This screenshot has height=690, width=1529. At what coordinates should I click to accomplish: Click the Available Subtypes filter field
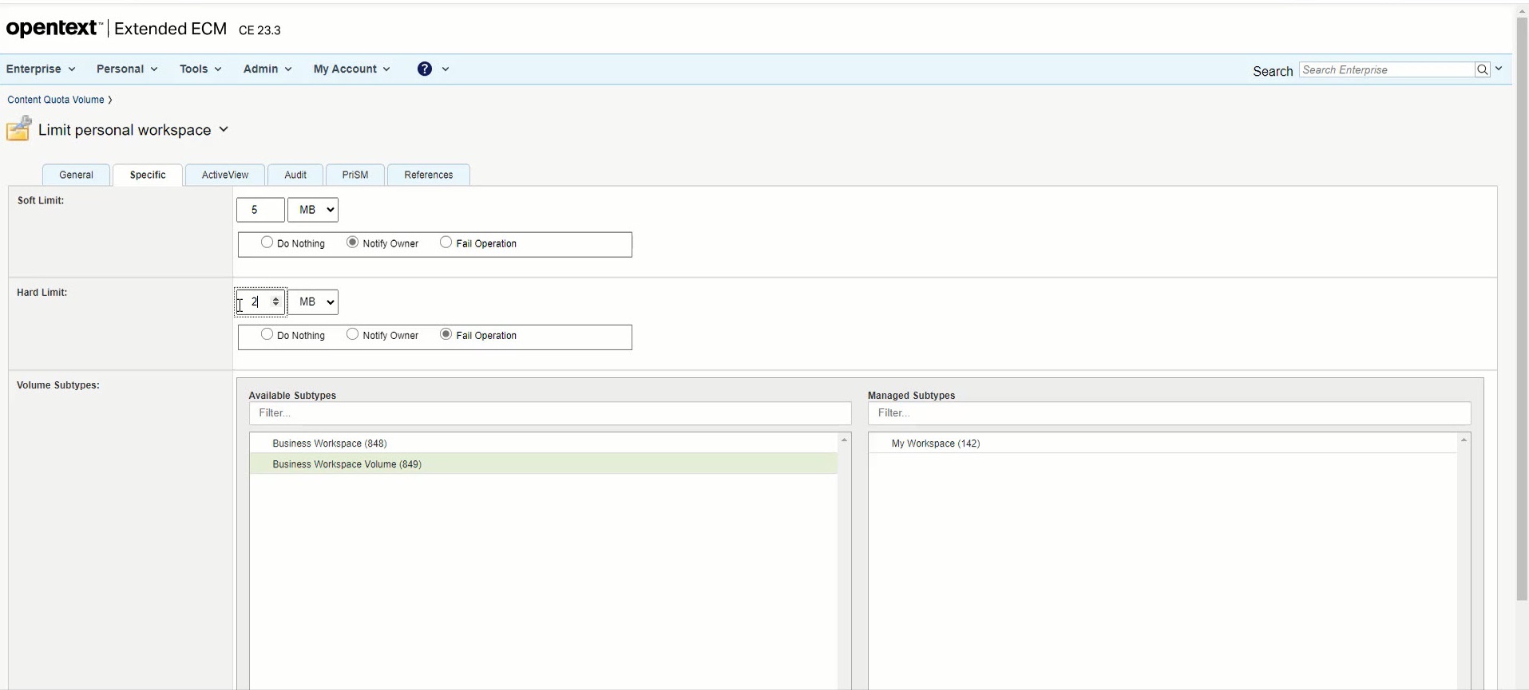click(x=549, y=413)
